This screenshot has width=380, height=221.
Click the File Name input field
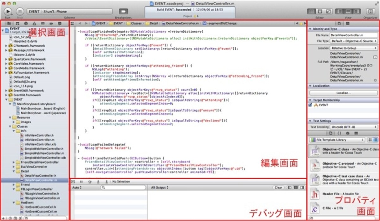353,35
